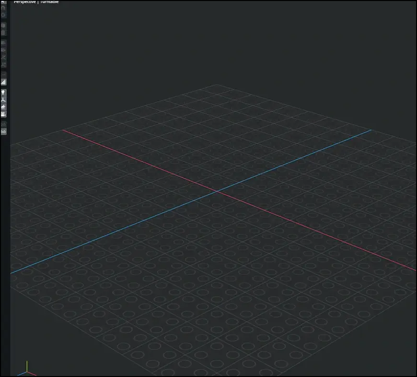Toggle the three-axis origin icon in toolbar
Viewport: 417px width, 377px height.
(3, 99)
